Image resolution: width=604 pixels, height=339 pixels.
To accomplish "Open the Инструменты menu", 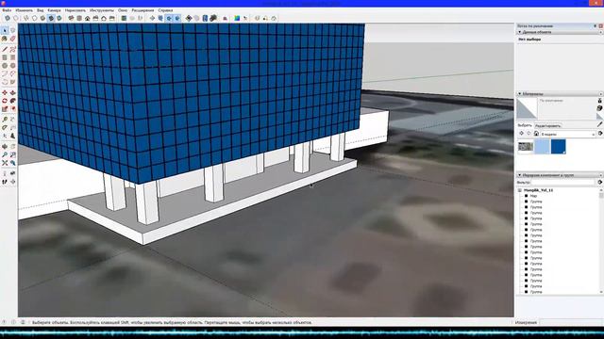I will [x=102, y=10].
